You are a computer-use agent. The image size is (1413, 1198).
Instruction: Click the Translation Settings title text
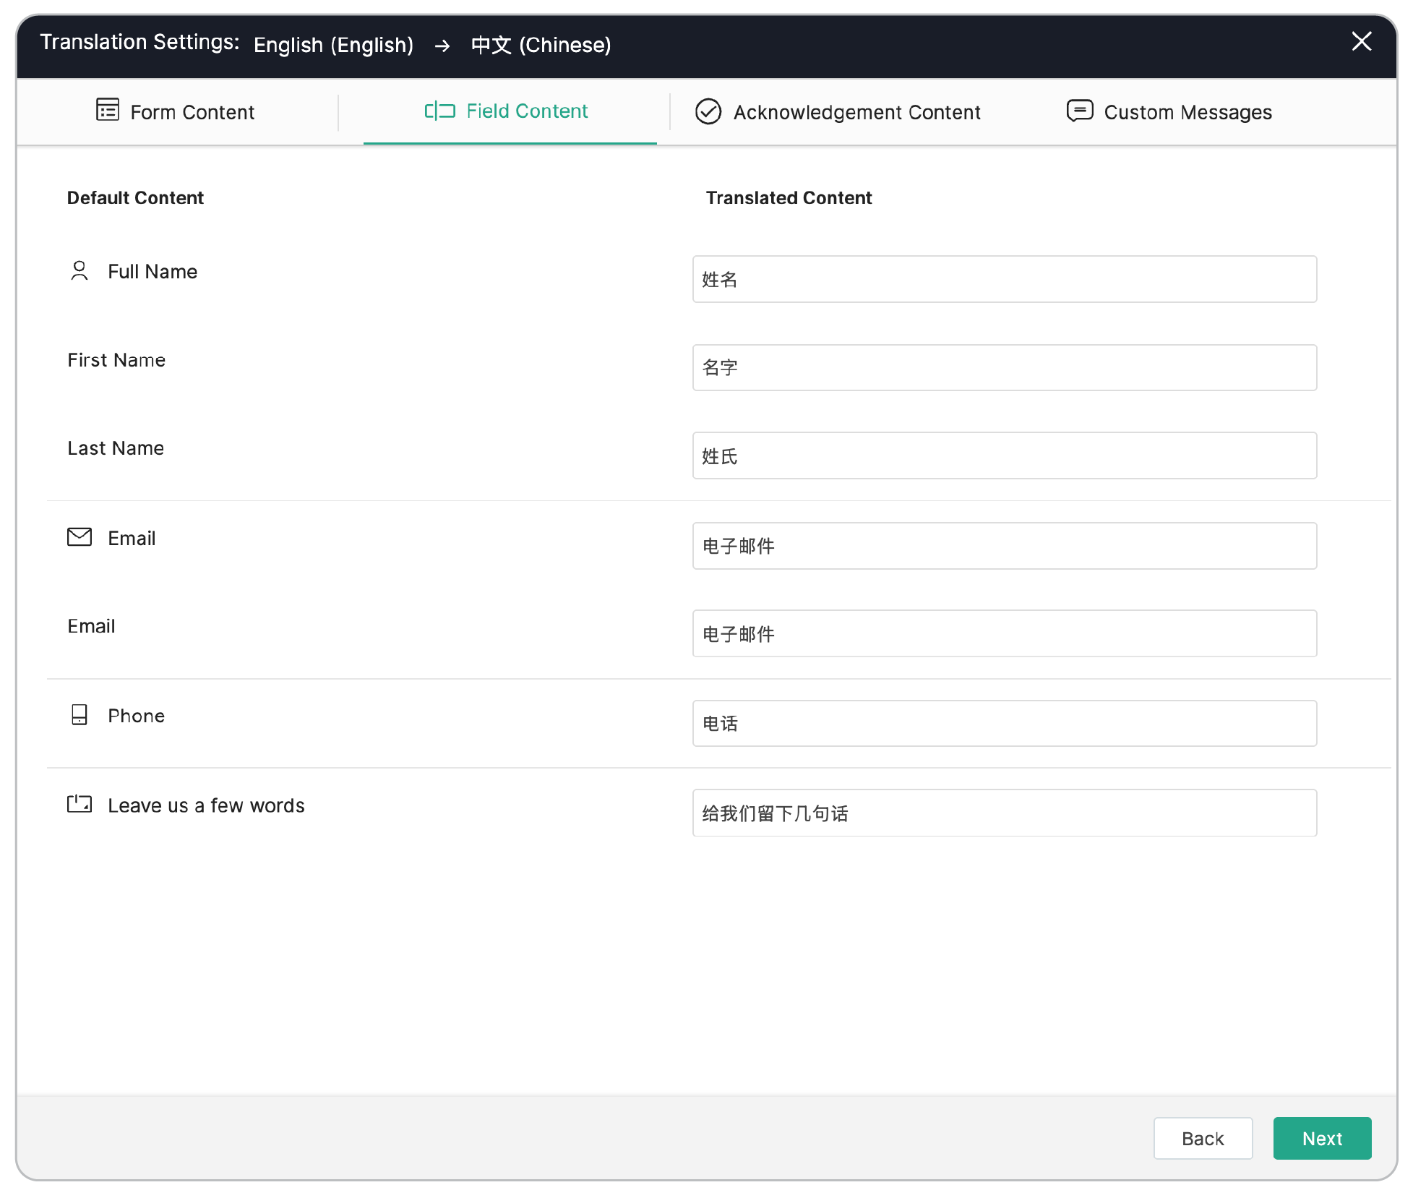(x=139, y=42)
